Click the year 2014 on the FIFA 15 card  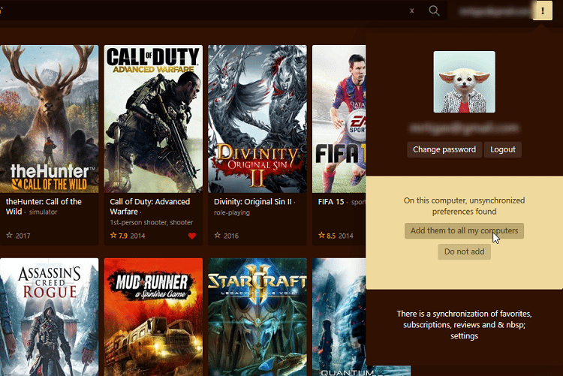click(346, 236)
